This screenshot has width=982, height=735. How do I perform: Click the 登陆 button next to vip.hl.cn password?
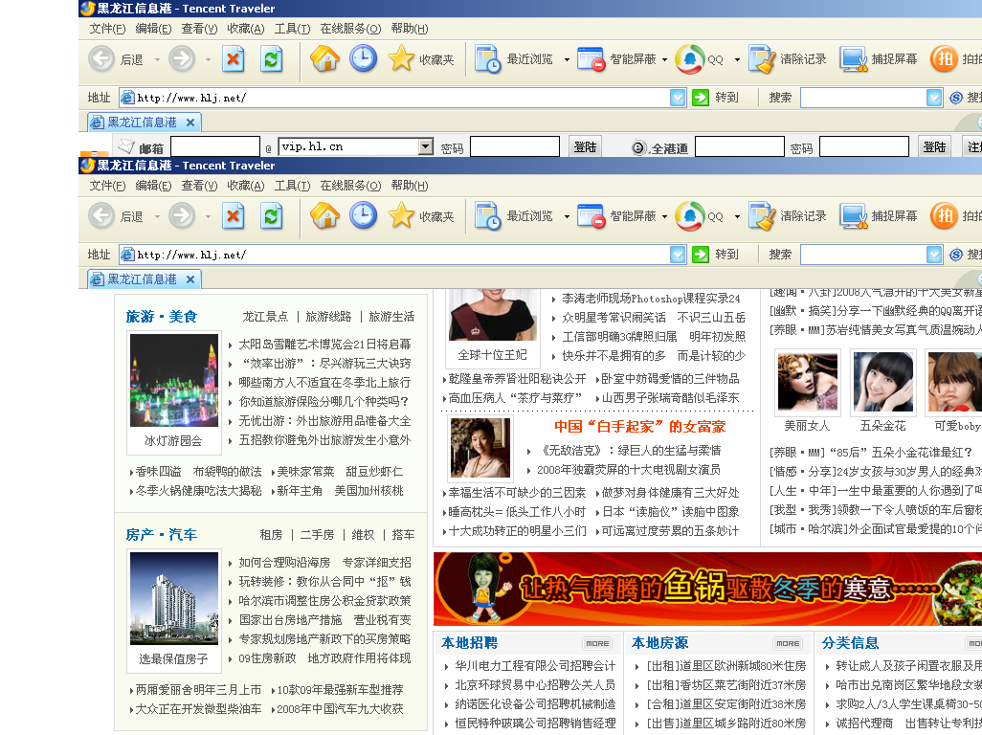585,147
